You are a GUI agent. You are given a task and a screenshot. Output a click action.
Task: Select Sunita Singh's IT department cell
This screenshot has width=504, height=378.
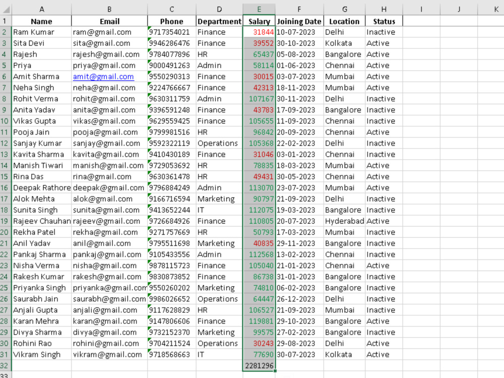click(x=219, y=210)
